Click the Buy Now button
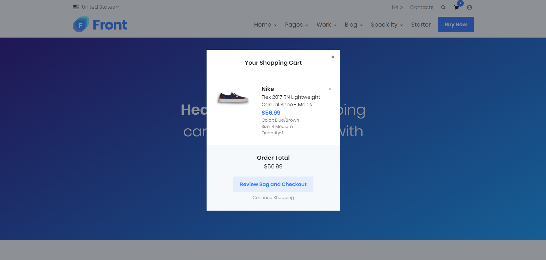The height and width of the screenshot is (260, 546). coord(456,25)
